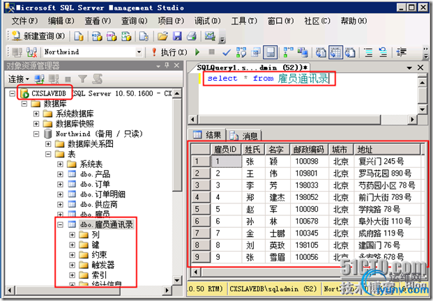Open the Window (窗口) menu
This screenshot has height=301, width=433.
[280, 21]
